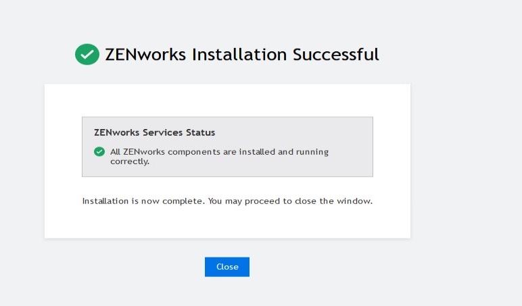Click the word 'Status' in the panel heading
522x306 pixels.
(201, 132)
